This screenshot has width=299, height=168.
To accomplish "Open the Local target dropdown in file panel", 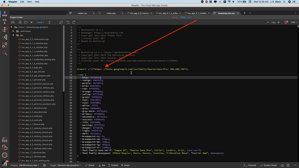I will (x=40, y=22).
